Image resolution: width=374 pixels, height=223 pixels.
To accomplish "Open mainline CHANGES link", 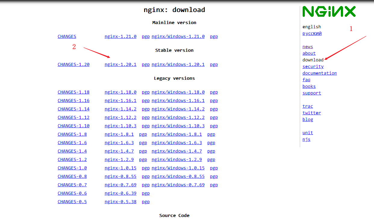I will point(67,36).
